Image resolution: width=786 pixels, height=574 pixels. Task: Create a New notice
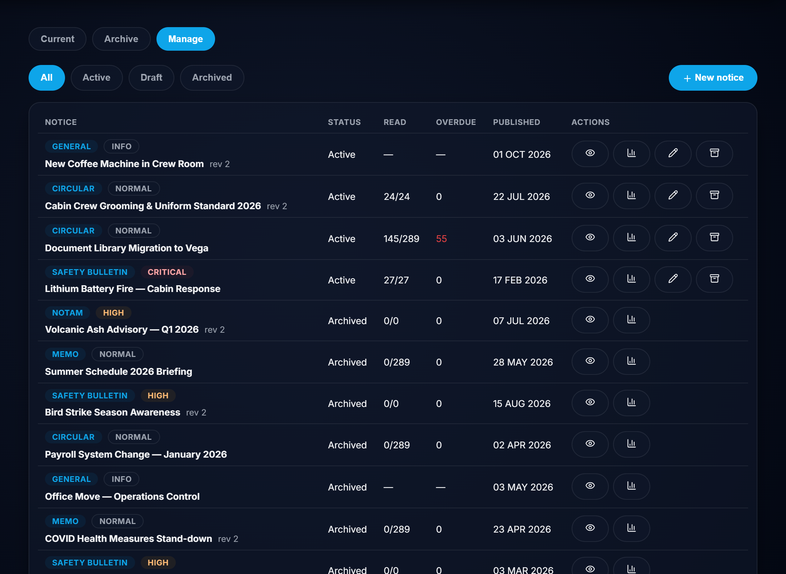pyautogui.click(x=713, y=78)
